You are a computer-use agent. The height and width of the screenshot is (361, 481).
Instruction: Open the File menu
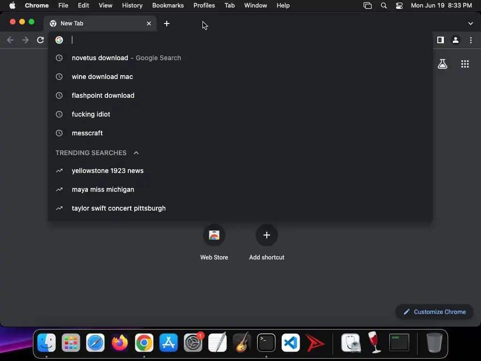click(63, 6)
